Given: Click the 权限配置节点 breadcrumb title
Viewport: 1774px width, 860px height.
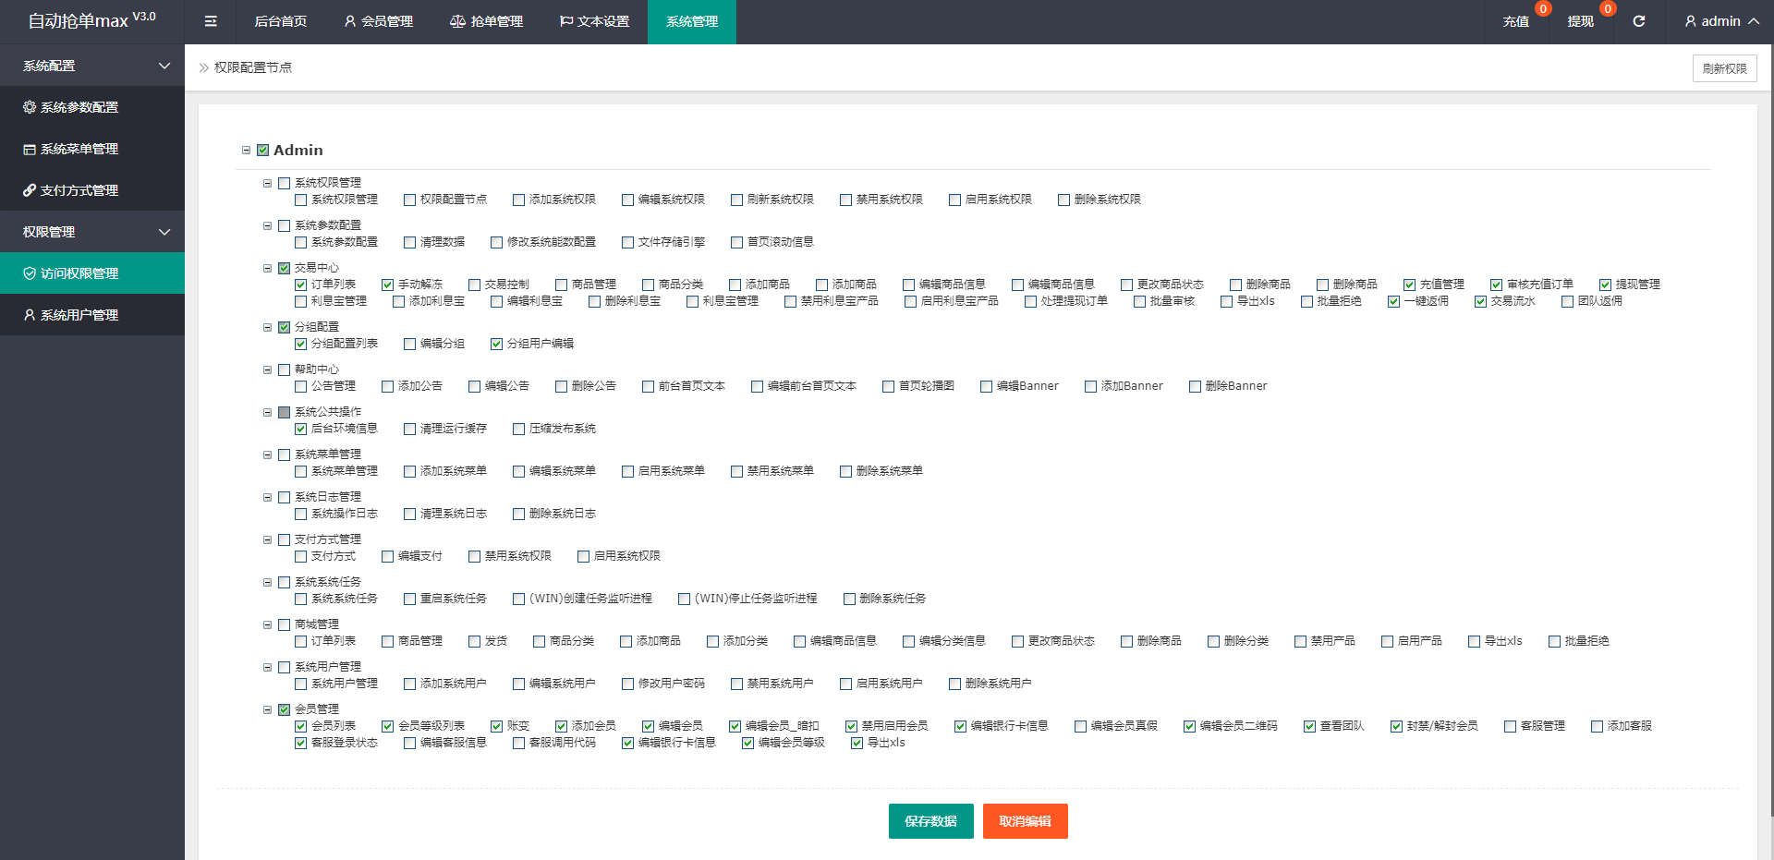Looking at the screenshot, I should pos(253,67).
